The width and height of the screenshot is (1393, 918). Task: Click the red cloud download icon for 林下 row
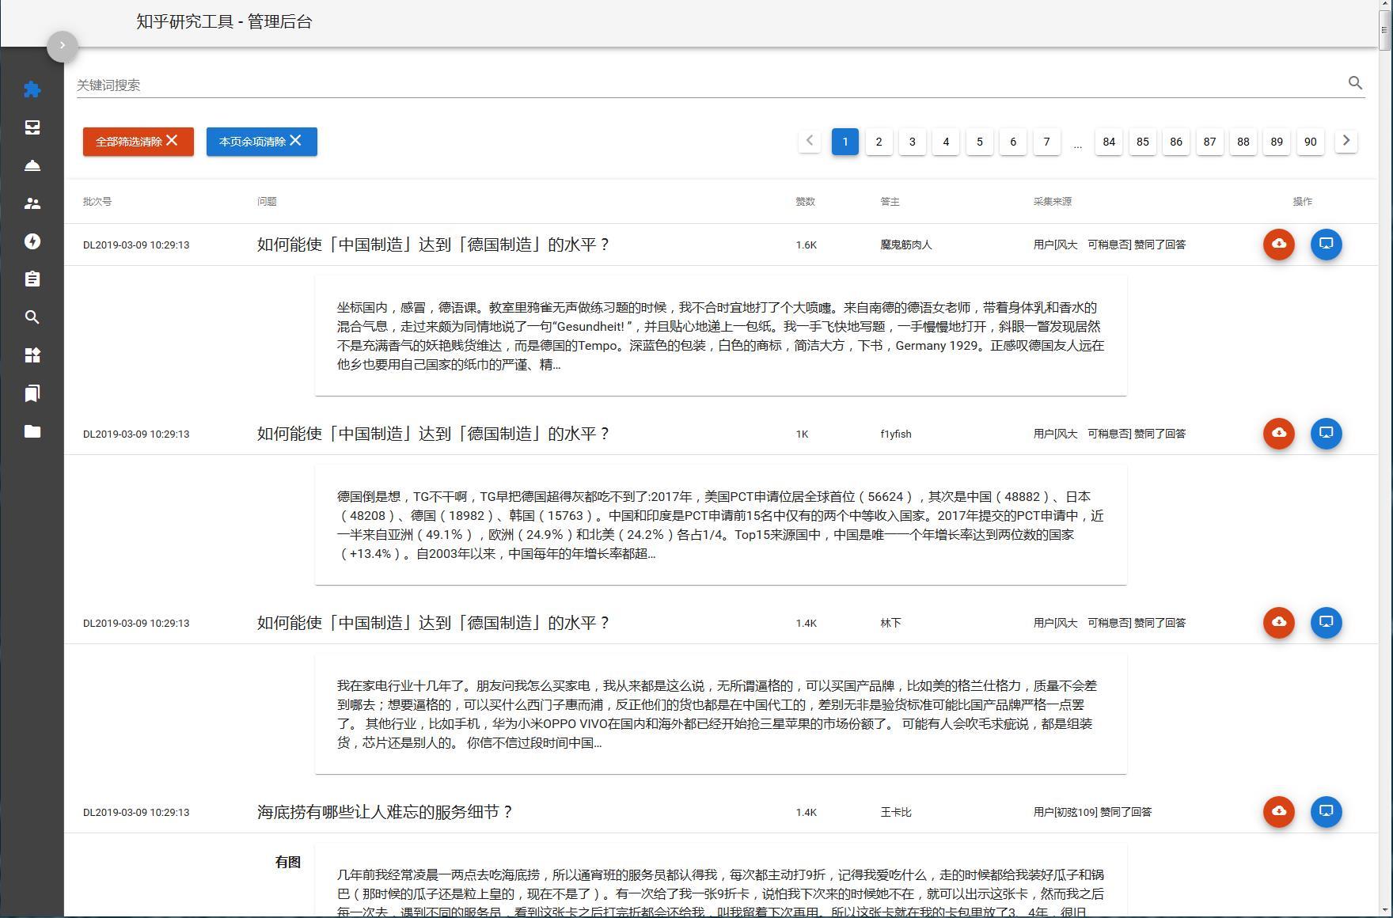[1279, 622]
